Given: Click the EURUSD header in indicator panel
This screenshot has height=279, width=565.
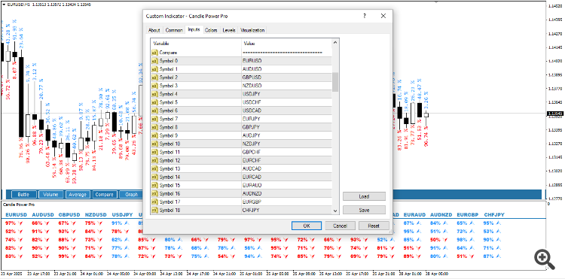Looking at the screenshot, I should (x=17, y=214).
